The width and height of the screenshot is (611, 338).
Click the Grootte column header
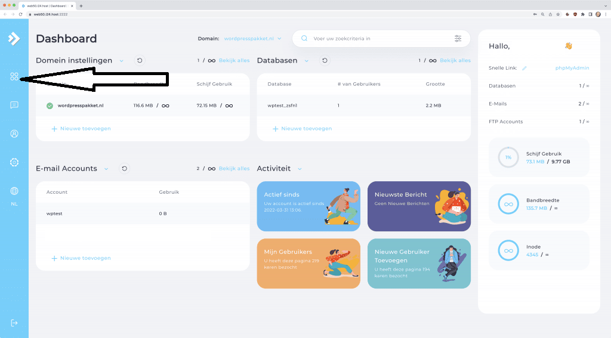pyautogui.click(x=435, y=83)
